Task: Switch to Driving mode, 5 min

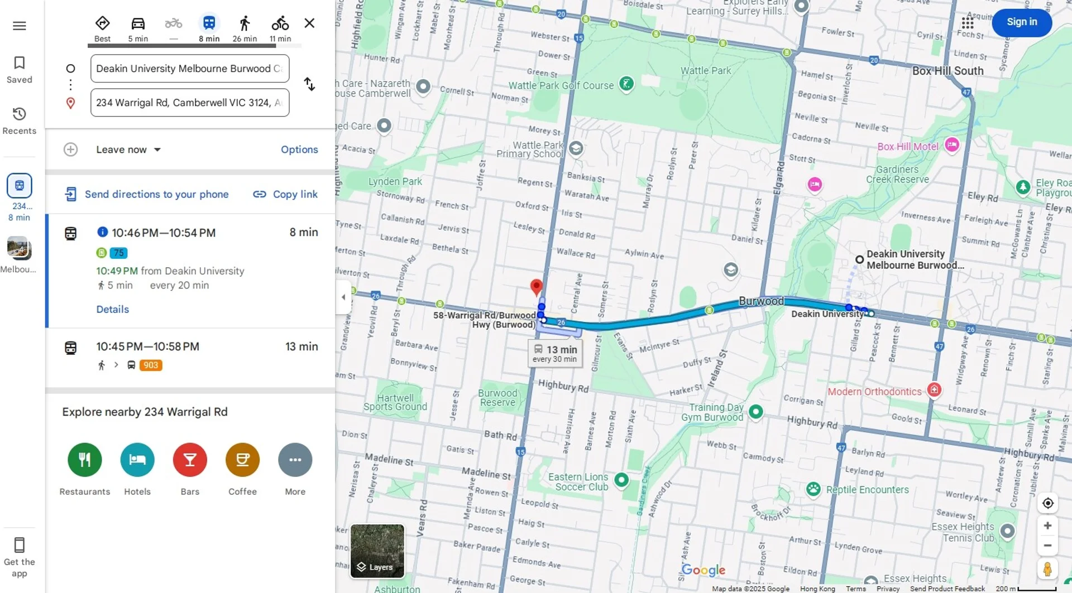Action: (x=138, y=28)
